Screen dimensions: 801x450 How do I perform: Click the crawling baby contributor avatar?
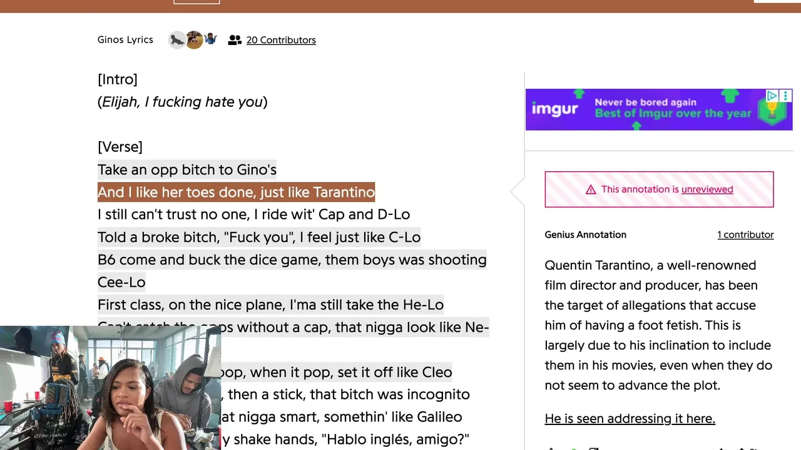(178, 40)
